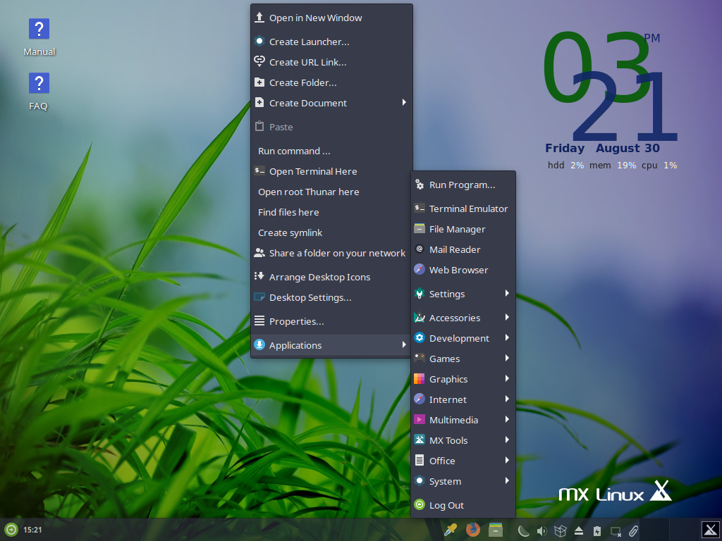
Task: Expand the Office category
Action: pyautogui.click(x=463, y=461)
